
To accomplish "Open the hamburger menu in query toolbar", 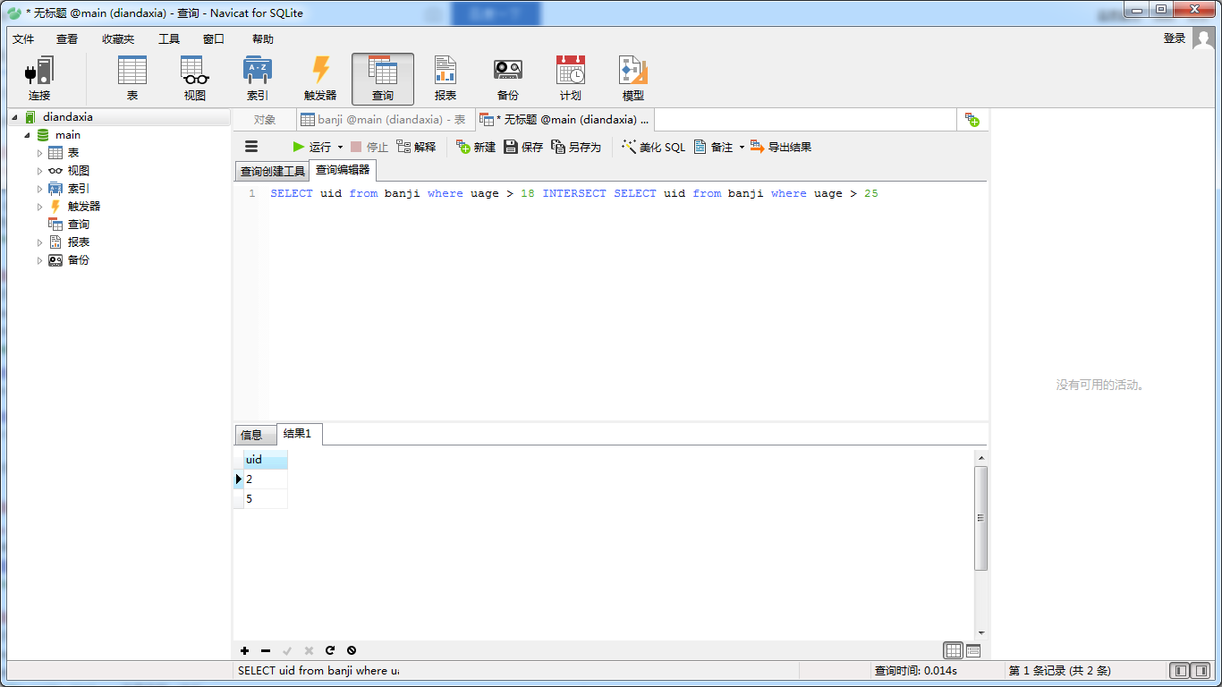I will point(251,147).
